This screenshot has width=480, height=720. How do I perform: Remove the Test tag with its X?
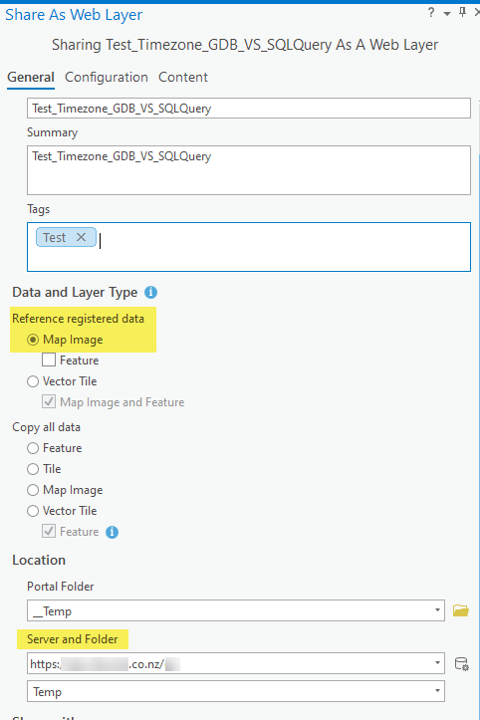(81, 237)
